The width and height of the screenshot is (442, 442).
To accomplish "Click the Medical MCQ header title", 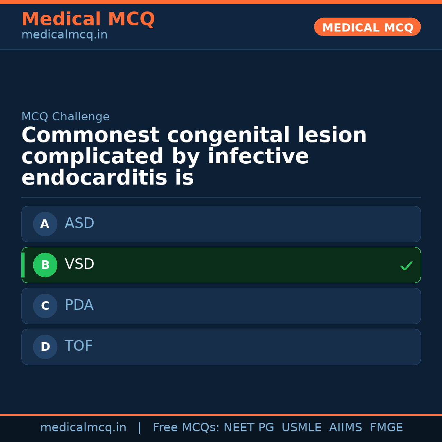I will 88,19.
